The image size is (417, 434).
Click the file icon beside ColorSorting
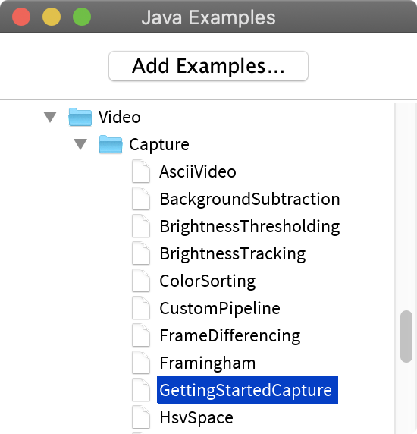tap(141, 281)
